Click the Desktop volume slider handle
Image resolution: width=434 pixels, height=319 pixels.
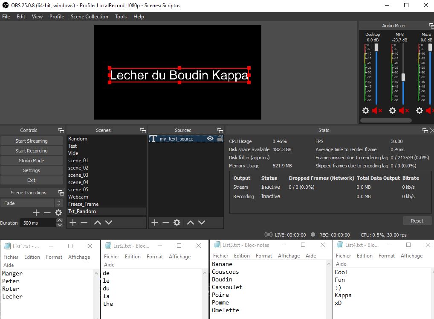click(376, 47)
